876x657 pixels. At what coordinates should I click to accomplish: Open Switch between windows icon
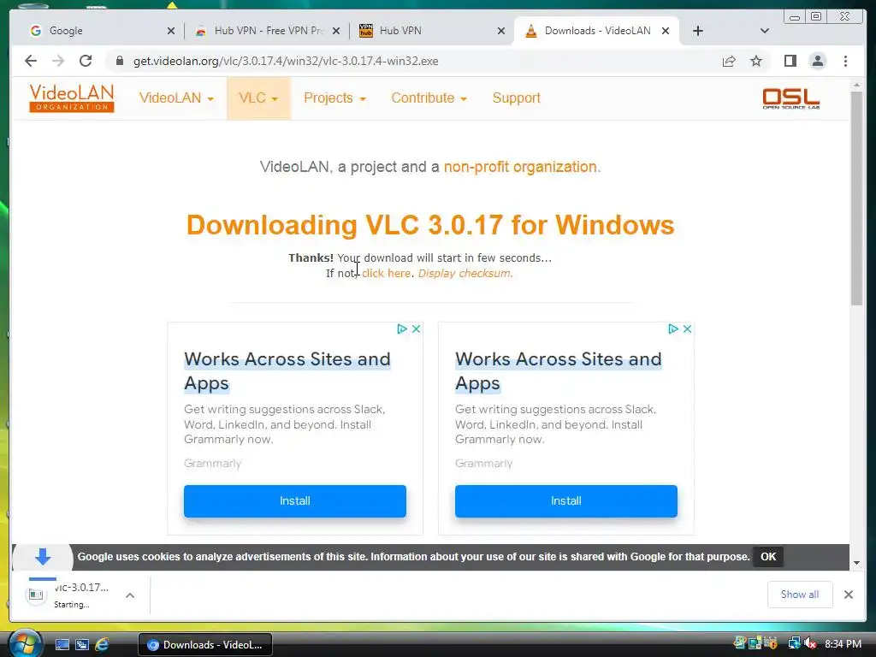point(82,645)
